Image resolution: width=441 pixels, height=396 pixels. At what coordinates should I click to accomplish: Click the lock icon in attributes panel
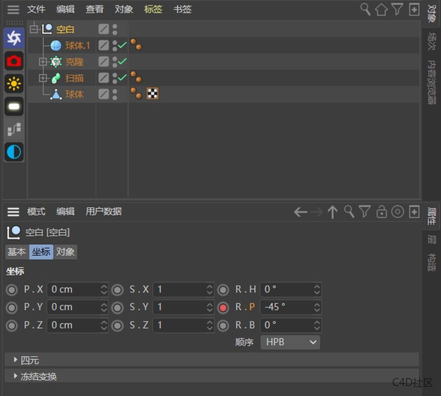[x=382, y=212]
